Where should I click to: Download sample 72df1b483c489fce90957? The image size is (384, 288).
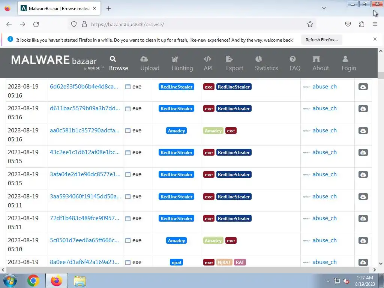tap(363, 218)
